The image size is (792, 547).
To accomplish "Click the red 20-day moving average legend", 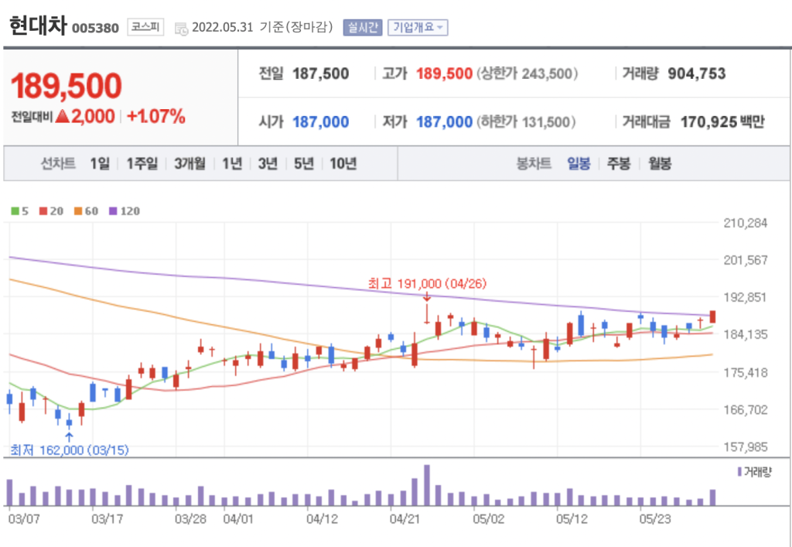I will click(x=49, y=210).
